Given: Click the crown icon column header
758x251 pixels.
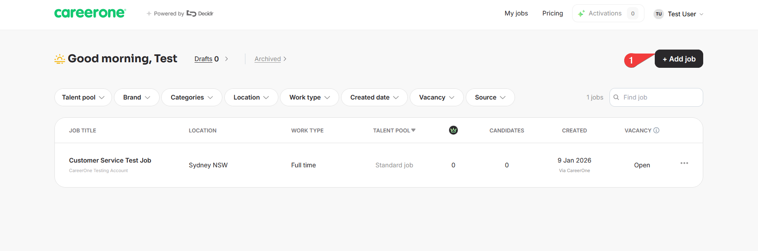Looking at the screenshot, I should click(x=453, y=130).
